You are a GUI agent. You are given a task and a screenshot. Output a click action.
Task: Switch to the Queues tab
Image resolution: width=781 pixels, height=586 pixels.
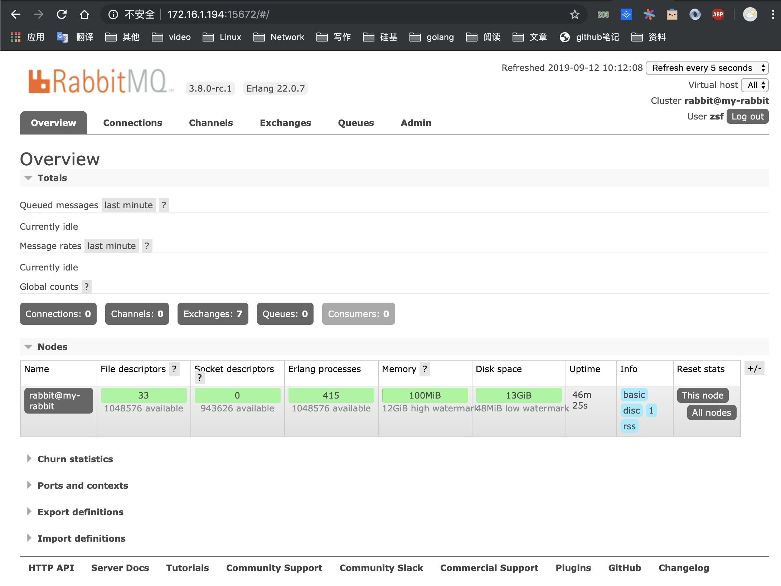pos(355,123)
